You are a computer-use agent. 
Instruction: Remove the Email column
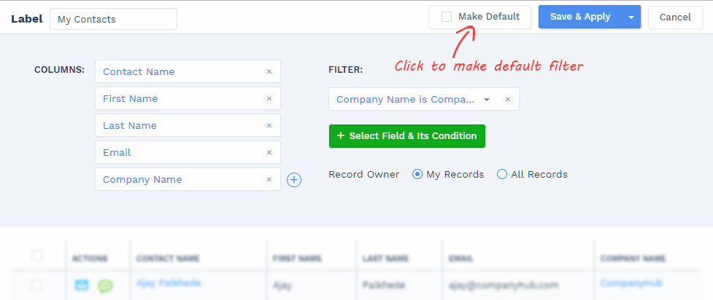tap(269, 152)
